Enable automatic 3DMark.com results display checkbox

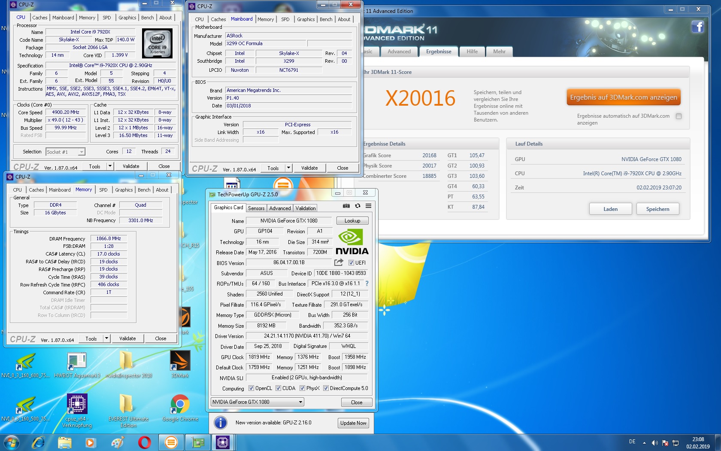click(x=679, y=116)
